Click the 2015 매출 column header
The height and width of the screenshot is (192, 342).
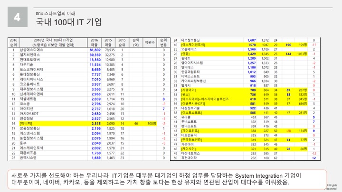point(108,43)
